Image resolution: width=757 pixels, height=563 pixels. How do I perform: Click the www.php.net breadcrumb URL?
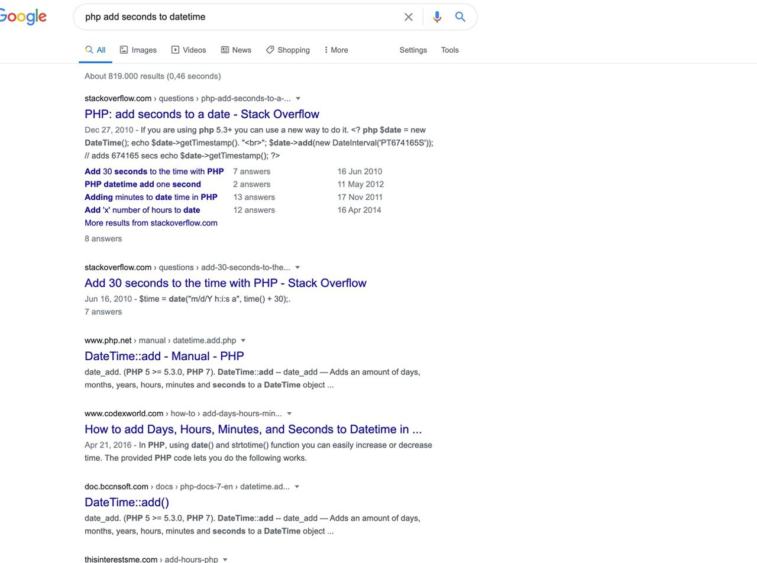tap(160, 341)
